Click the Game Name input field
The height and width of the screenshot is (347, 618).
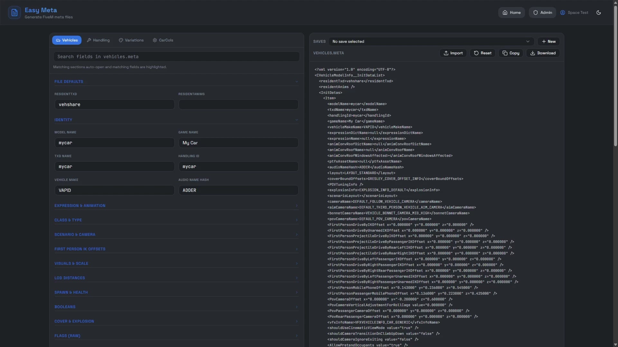[x=238, y=143]
